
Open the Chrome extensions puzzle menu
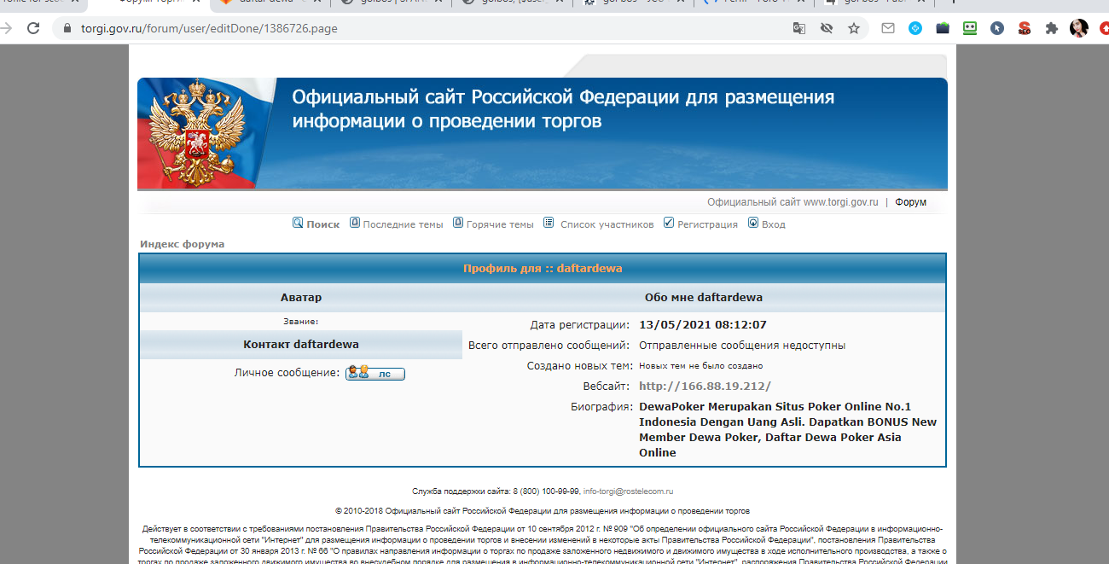tap(1051, 27)
